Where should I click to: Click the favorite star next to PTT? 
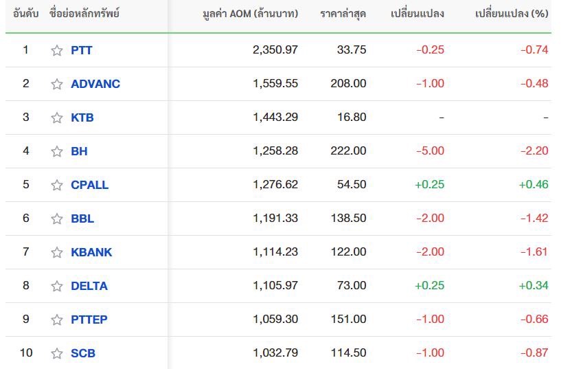coord(57,50)
